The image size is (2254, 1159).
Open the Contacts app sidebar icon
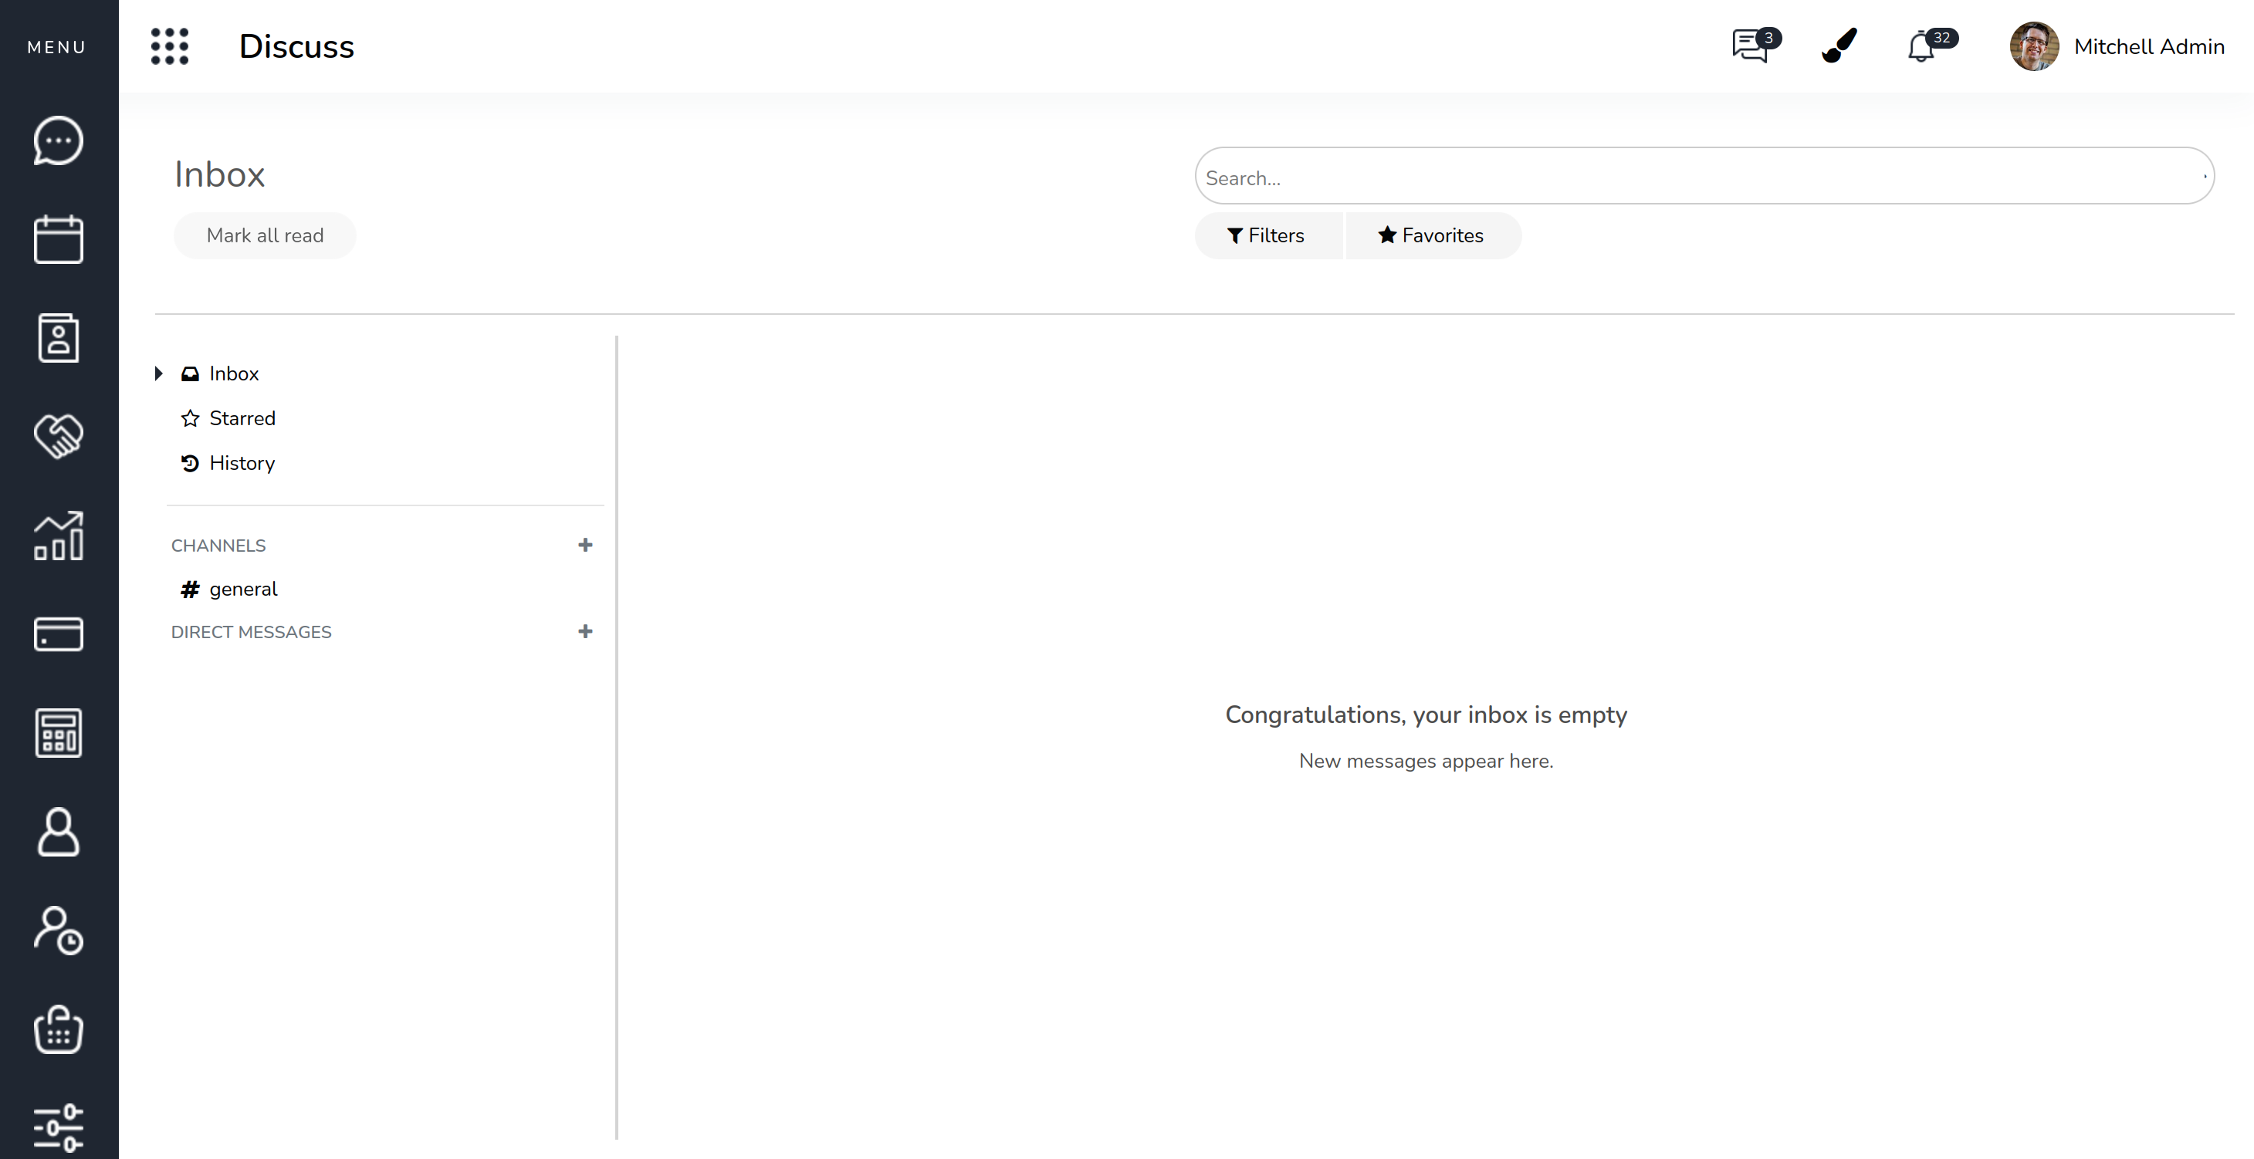[59, 338]
